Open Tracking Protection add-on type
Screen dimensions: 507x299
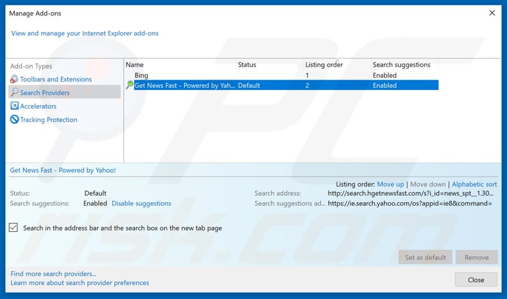click(49, 119)
